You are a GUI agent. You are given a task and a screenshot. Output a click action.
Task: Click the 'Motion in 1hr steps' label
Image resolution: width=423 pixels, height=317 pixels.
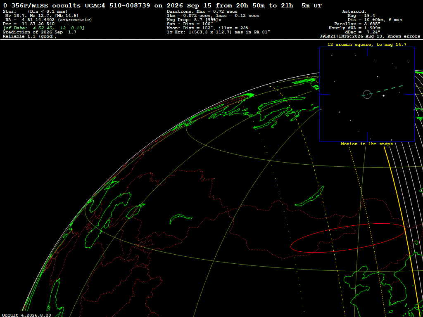pyautogui.click(x=367, y=144)
